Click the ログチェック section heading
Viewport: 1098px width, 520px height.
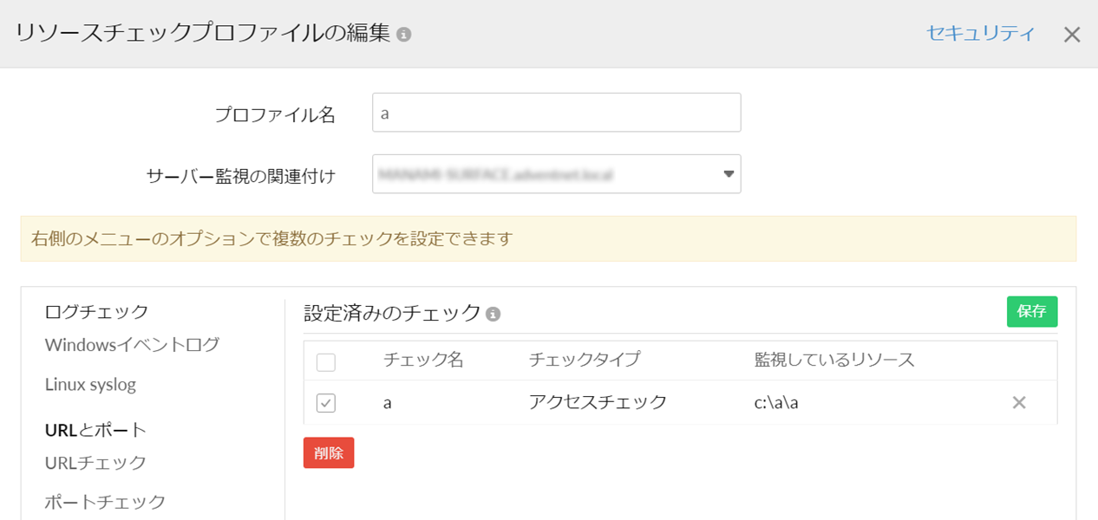point(96,311)
